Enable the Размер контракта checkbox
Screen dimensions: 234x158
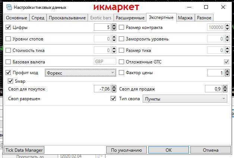click(x=121, y=27)
